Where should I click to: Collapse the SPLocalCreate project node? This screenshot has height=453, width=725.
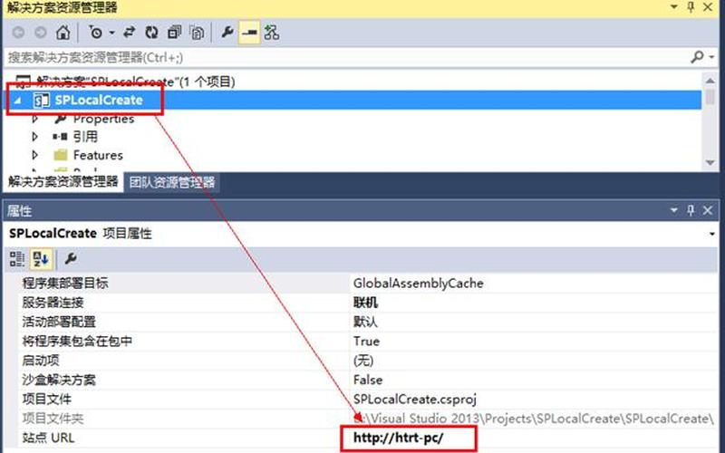[17, 100]
